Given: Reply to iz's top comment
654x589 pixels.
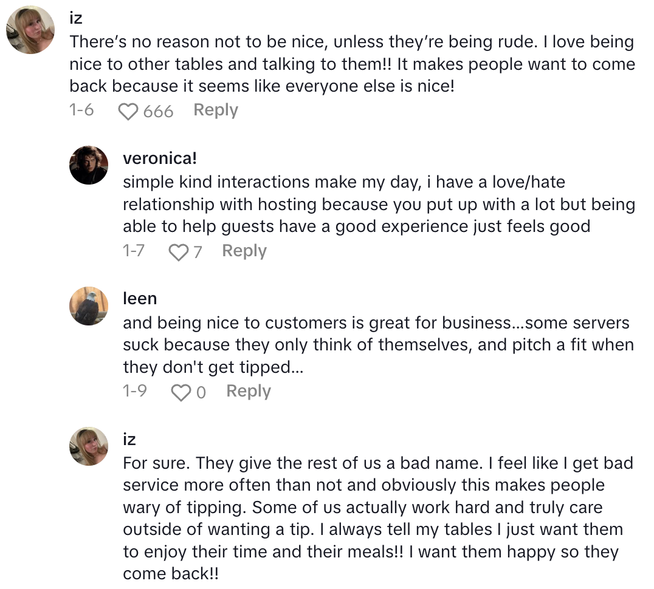Looking at the screenshot, I should coord(216,111).
